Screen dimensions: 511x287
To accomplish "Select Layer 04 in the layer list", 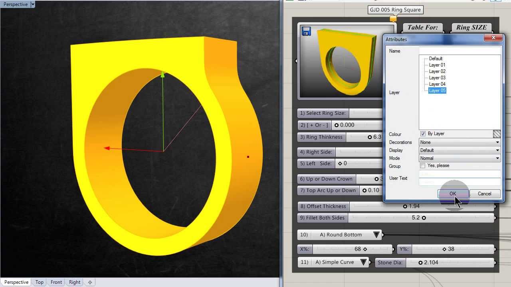I will click(437, 84).
